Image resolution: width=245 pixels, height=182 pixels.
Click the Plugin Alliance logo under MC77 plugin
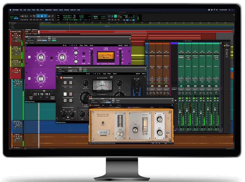30,102
